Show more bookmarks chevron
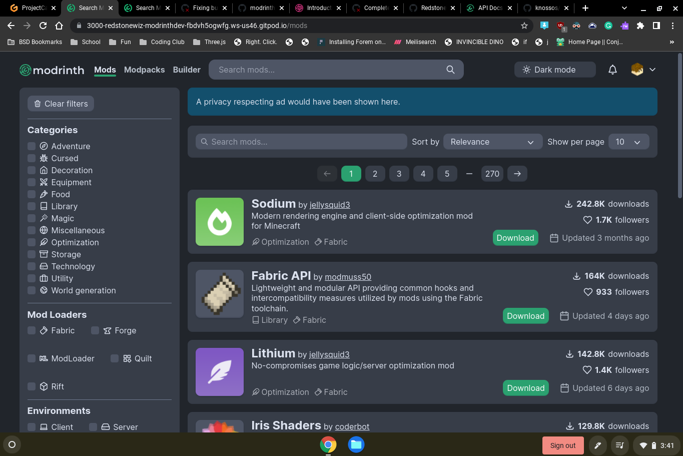 pos(672,42)
